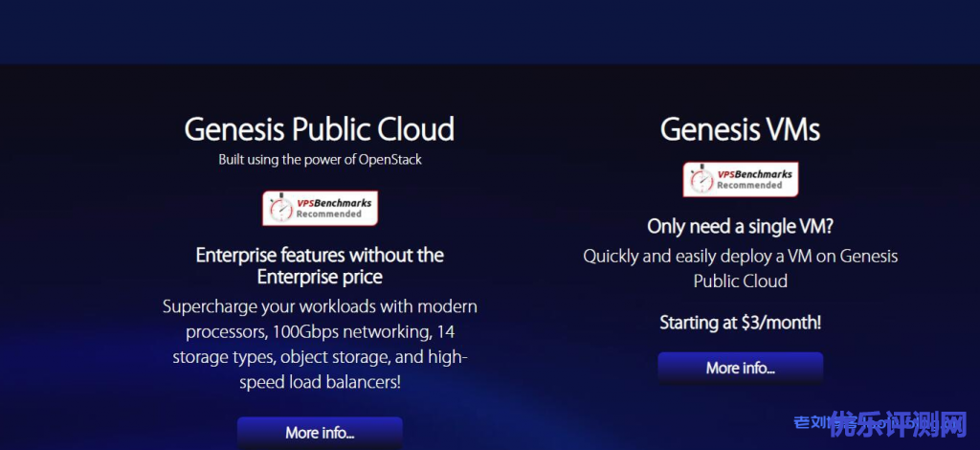The height and width of the screenshot is (450, 980).
Task: Select the Genesis Public Cloud heading
Action: tap(320, 128)
